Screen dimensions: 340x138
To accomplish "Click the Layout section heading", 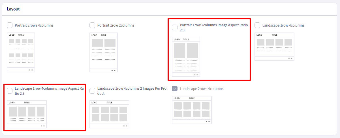I will coord(13,9).
